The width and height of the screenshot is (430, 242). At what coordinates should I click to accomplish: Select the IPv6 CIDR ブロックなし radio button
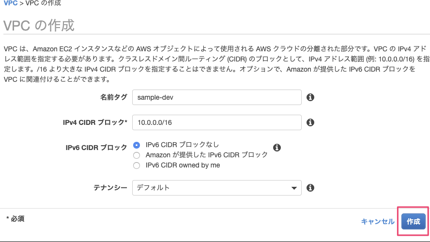click(137, 145)
